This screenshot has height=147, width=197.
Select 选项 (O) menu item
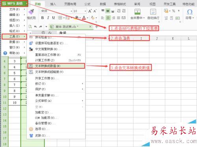coord(56,129)
